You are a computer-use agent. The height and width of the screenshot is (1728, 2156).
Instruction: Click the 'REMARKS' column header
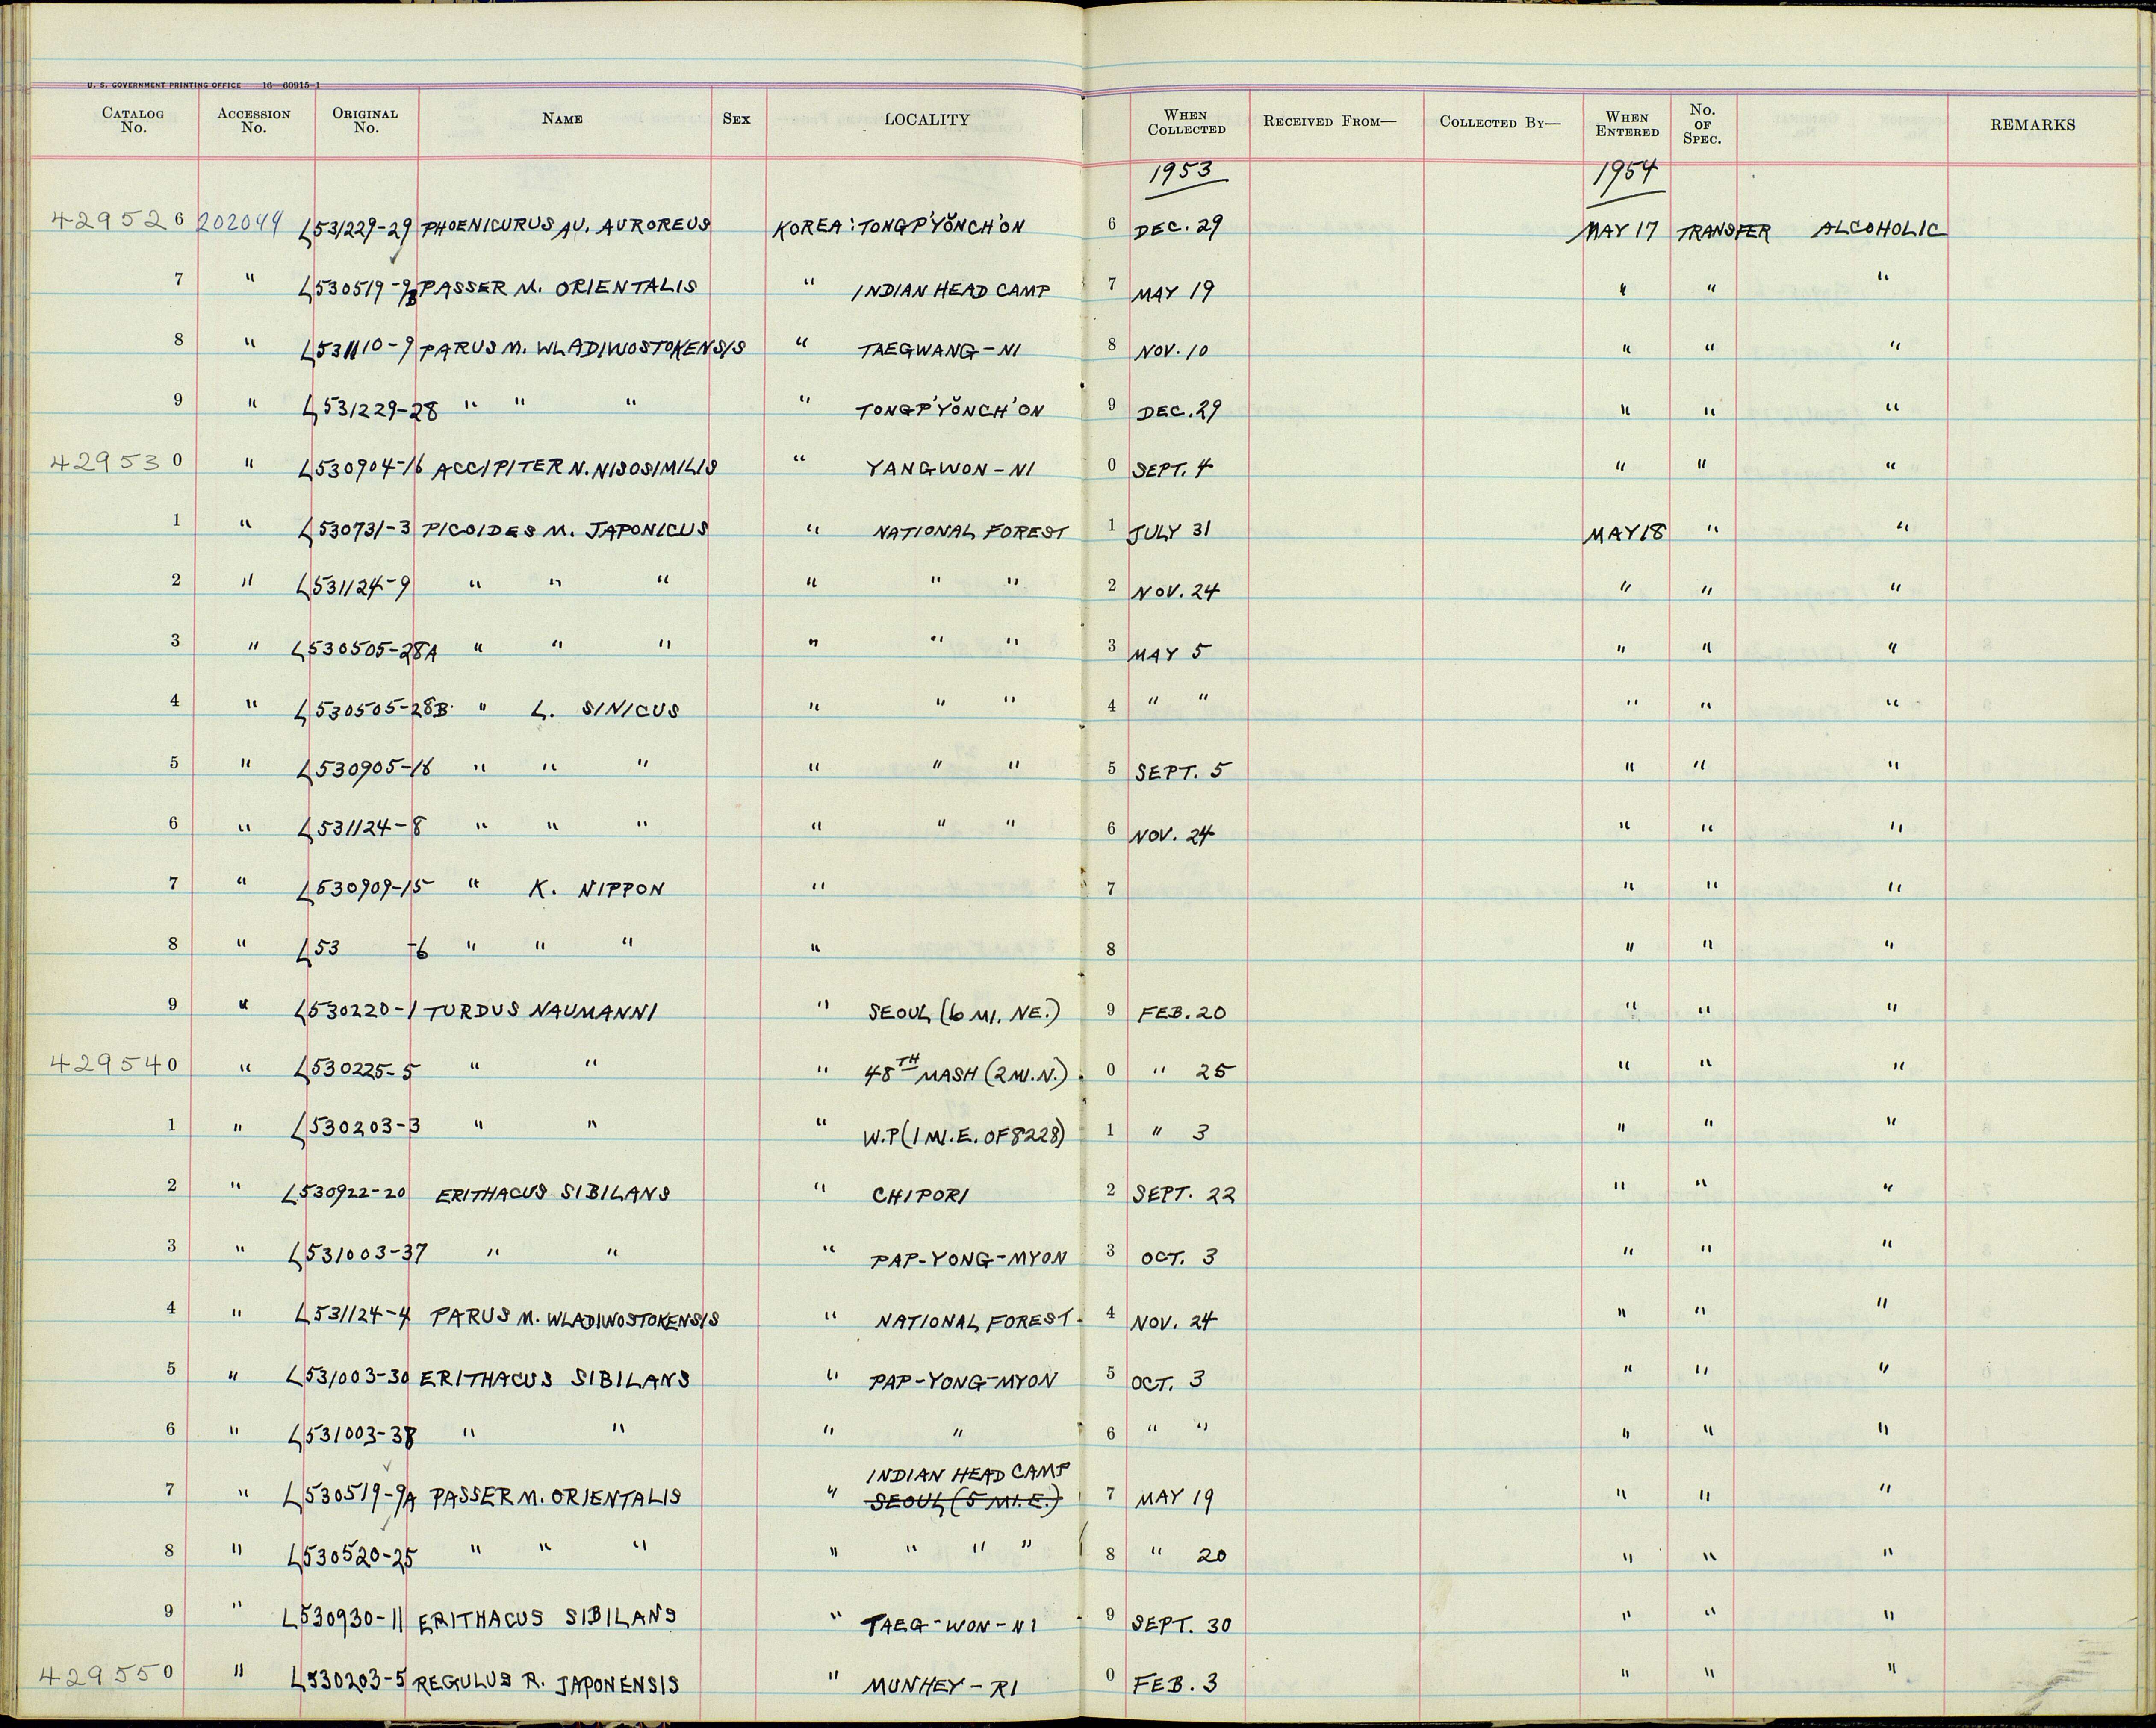2032,125
